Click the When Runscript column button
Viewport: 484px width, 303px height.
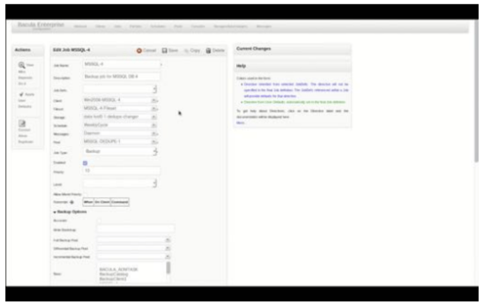tap(88, 202)
